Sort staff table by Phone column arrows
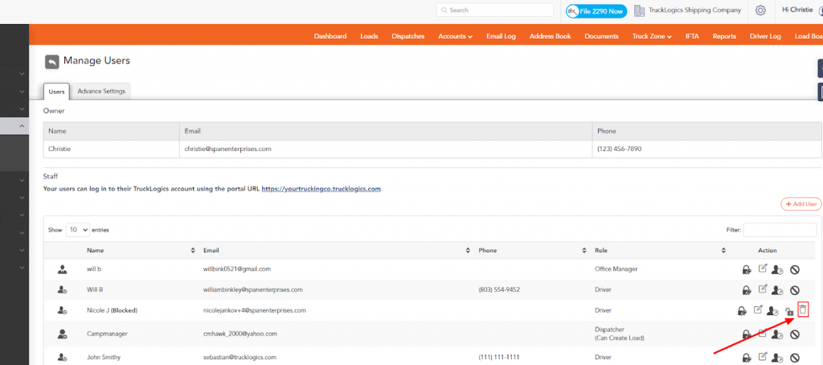Viewport: 823px width, 365px height. (583, 251)
